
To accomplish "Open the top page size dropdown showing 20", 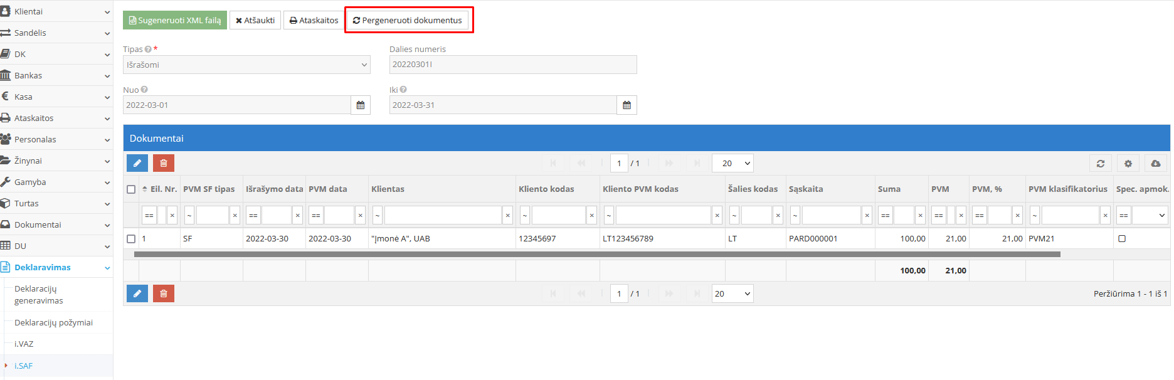I will point(732,163).
